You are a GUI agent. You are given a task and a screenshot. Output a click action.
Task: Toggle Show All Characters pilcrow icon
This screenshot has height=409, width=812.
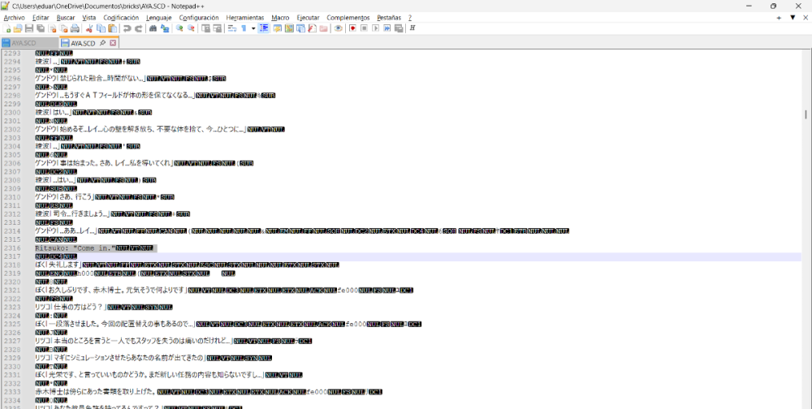point(244,28)
